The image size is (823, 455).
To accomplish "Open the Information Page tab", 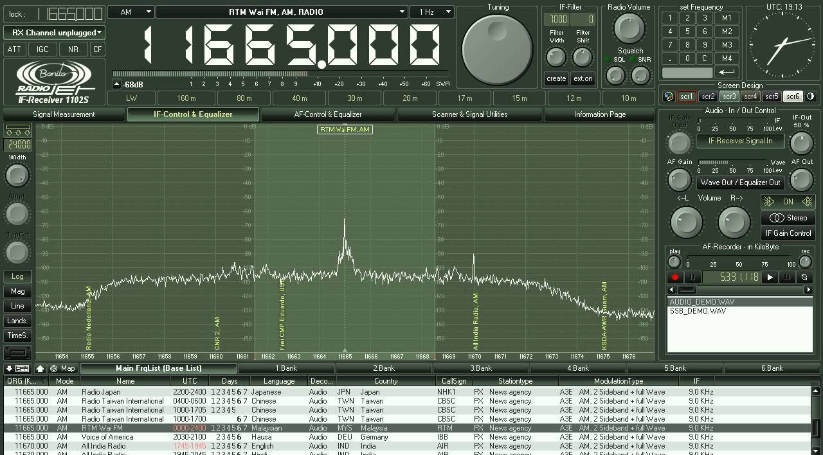I will (x=600, y=114).
